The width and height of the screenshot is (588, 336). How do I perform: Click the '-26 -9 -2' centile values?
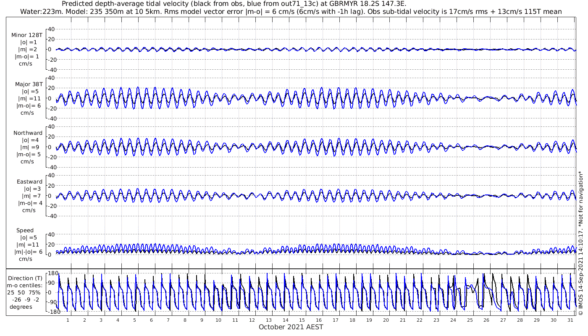pos(25,299)
